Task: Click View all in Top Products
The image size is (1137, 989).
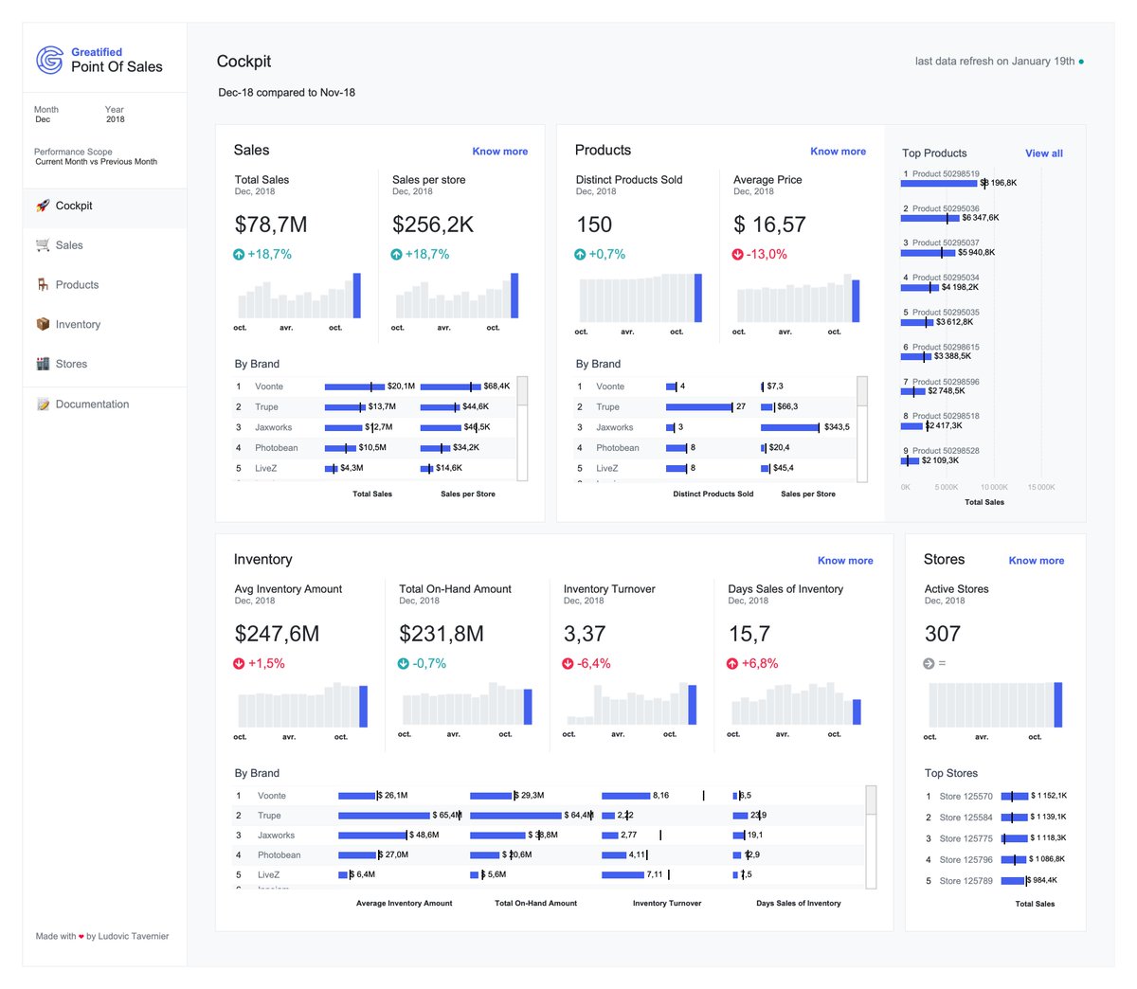Action: (1044, 153)
